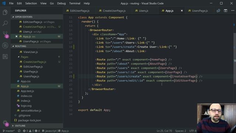Open Source Control view with badge 2
Screen dimensions: 236x133
point(5,34)
